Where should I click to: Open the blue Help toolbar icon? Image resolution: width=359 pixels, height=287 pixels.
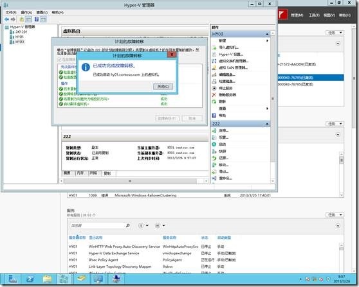pyautogui.click(x=37, y=19)
